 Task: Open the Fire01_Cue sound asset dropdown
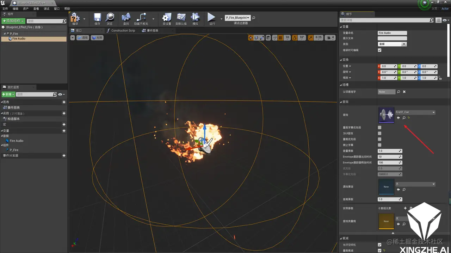click(x=415, y=112)
